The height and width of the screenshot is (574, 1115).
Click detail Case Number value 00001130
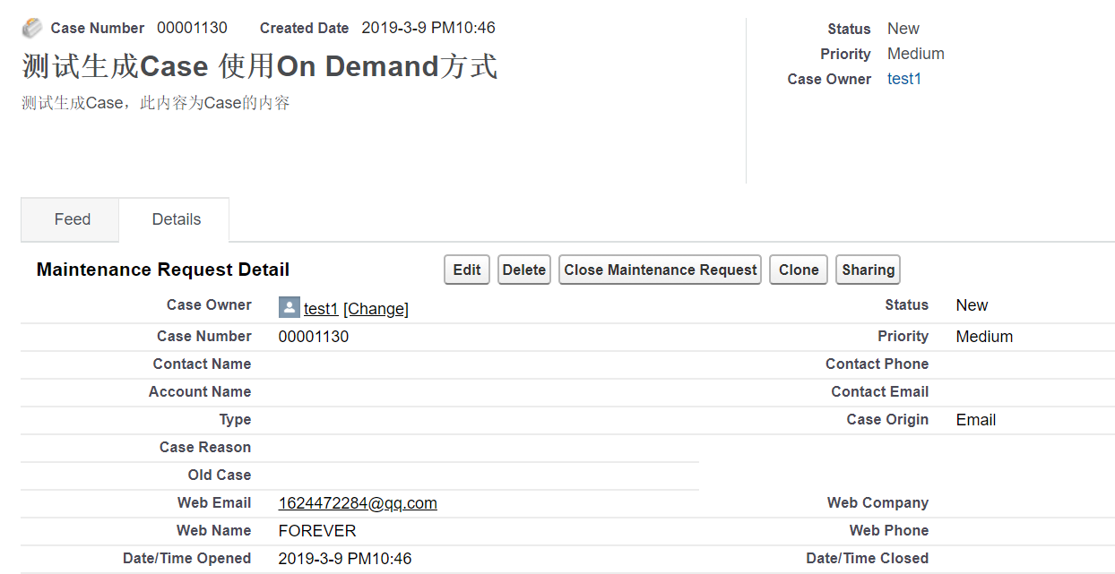314,337
